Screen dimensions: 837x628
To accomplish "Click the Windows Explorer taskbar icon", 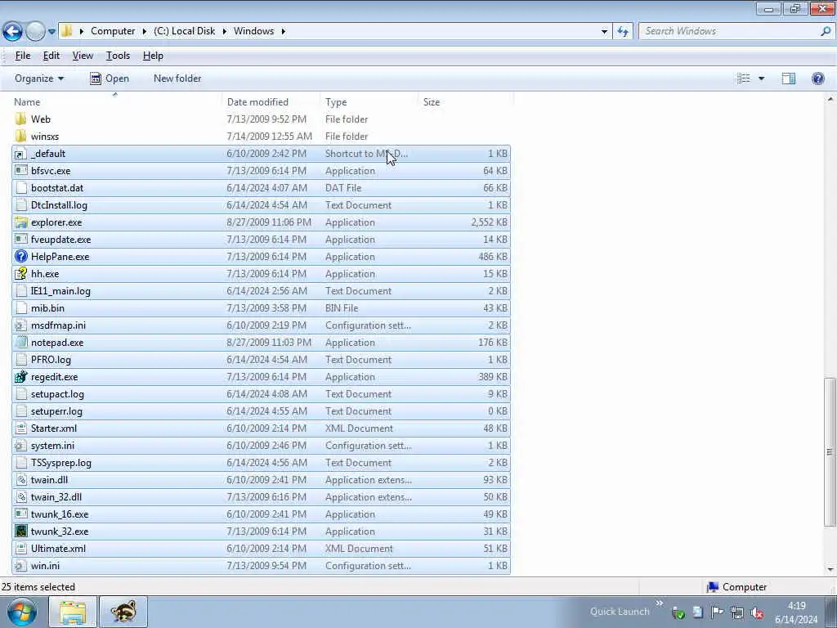I will point(73,612).
